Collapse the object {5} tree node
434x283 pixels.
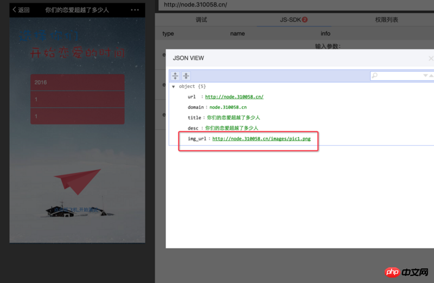[174, 87]
